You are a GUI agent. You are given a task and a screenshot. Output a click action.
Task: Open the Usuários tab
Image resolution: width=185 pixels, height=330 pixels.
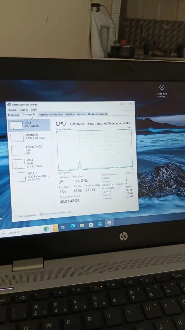point(82,114)
